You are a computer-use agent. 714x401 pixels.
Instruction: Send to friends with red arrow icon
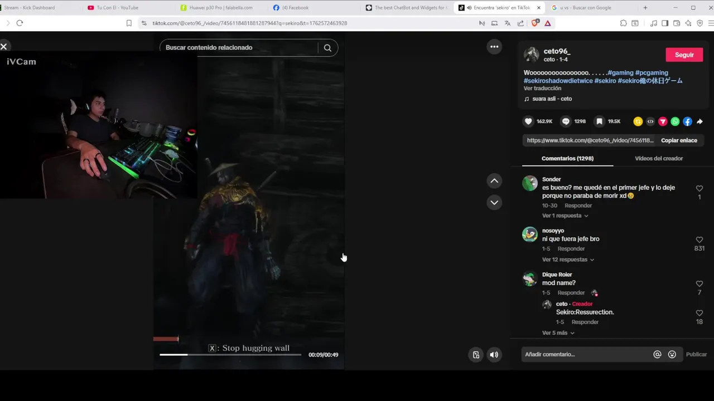pos(663,121)
